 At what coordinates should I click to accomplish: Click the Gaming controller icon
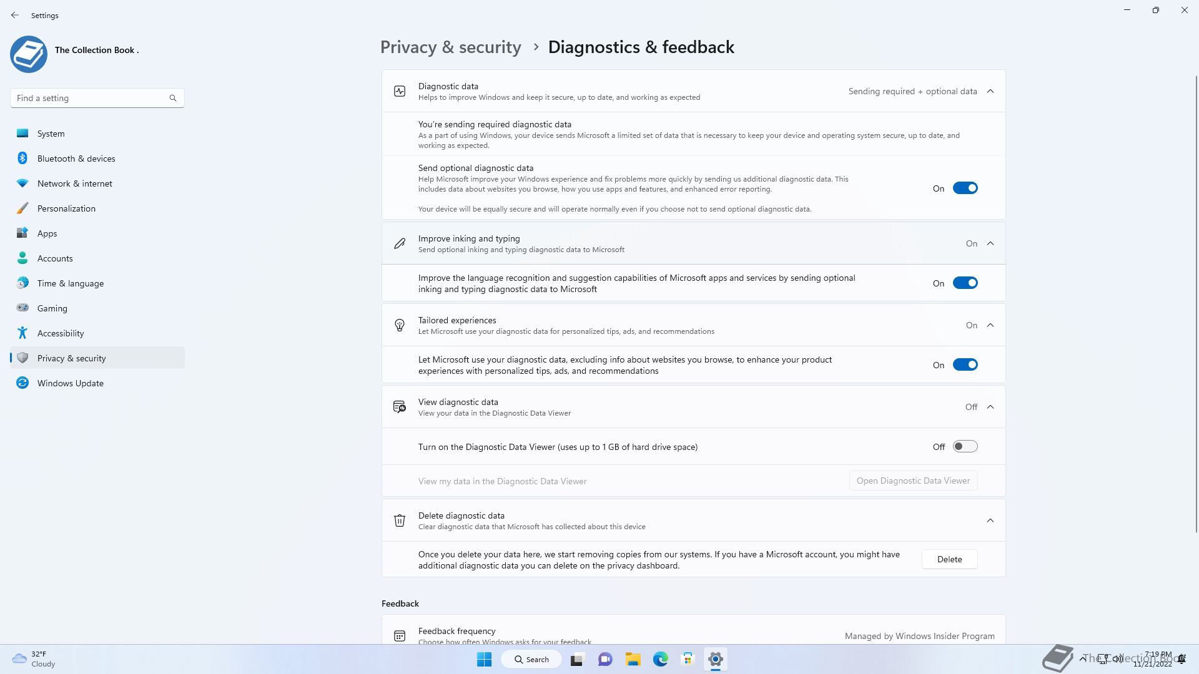(22, 307)
